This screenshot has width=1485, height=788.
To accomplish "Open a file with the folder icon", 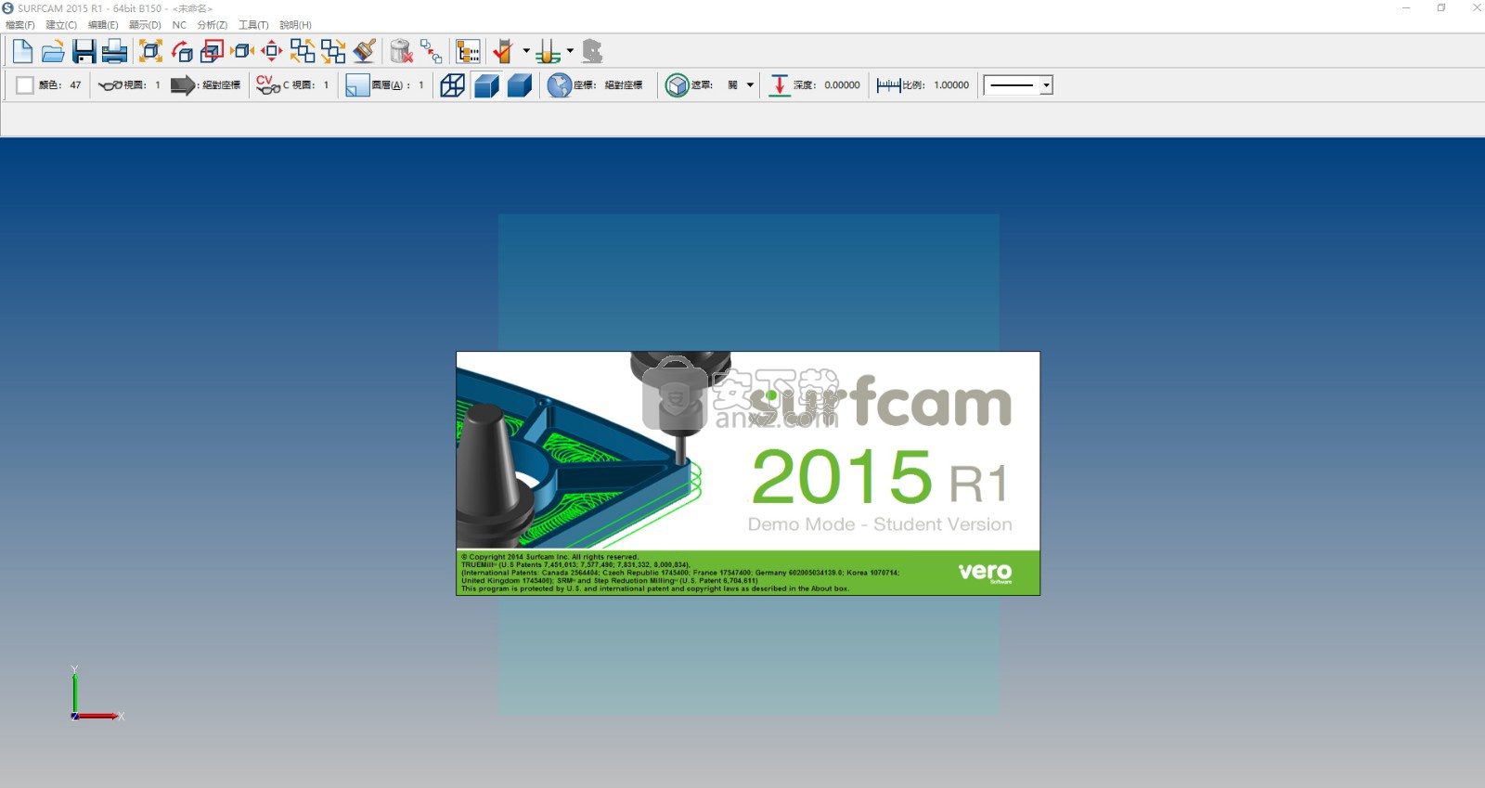I will click(53, 52).
